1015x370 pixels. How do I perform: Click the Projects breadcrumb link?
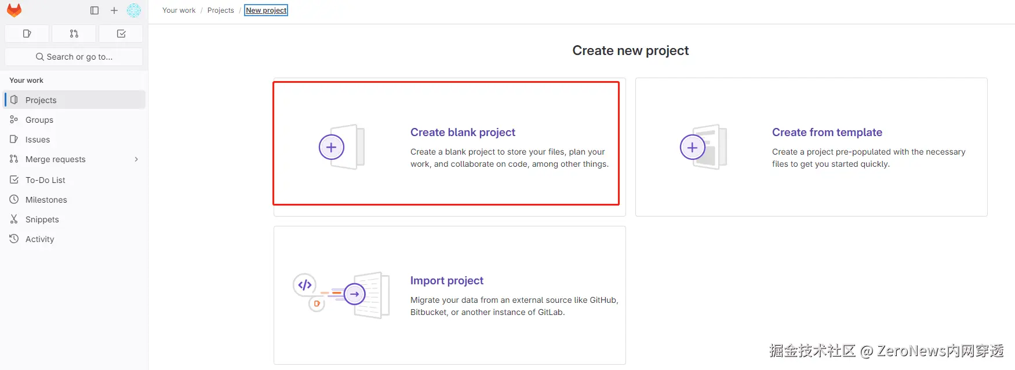pos(221,10)
